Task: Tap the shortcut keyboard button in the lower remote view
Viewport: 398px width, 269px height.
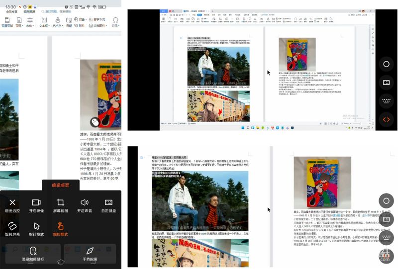Action: 386,238
